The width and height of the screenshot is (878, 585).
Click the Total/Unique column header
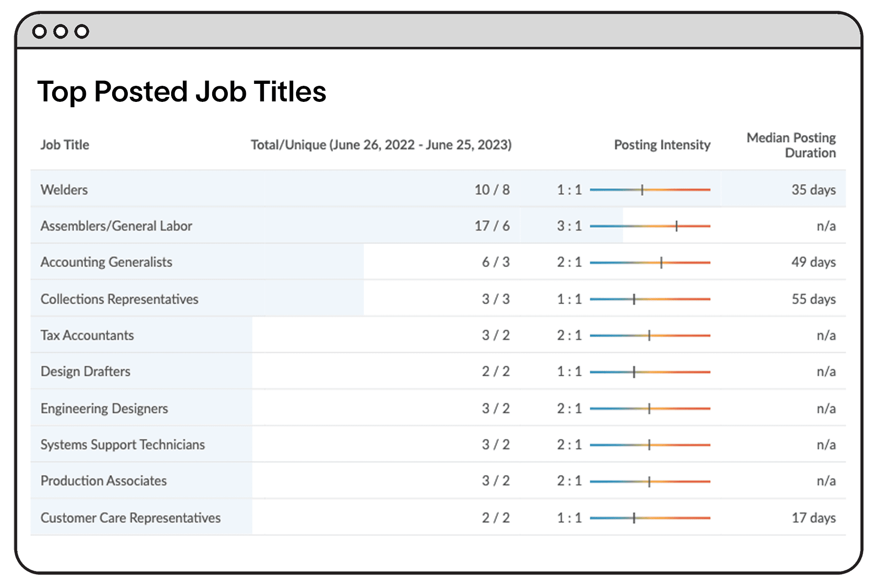(381, 145)
